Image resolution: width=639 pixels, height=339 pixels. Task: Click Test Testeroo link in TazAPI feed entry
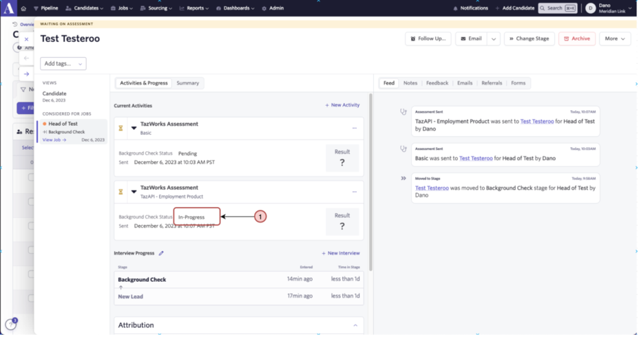pos(537,121)
